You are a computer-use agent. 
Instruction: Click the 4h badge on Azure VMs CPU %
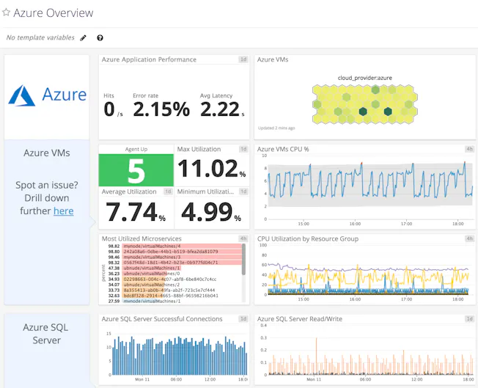pyautogui.click(x=469, y=149)
